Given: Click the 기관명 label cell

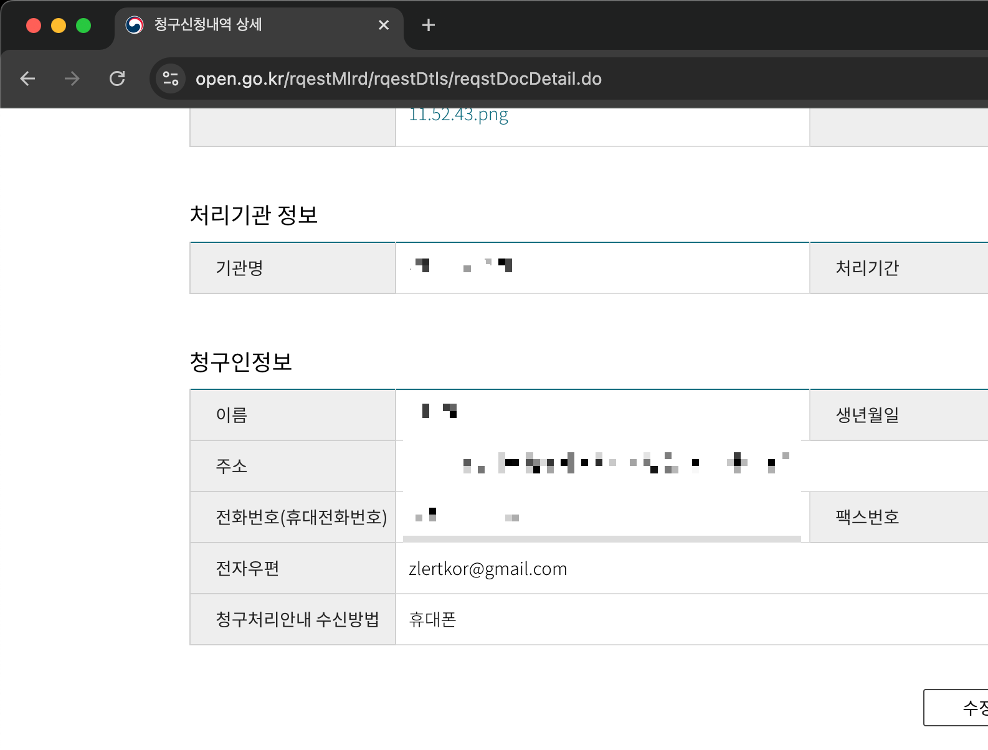Looking at the screenshot, I should (293, 268).
